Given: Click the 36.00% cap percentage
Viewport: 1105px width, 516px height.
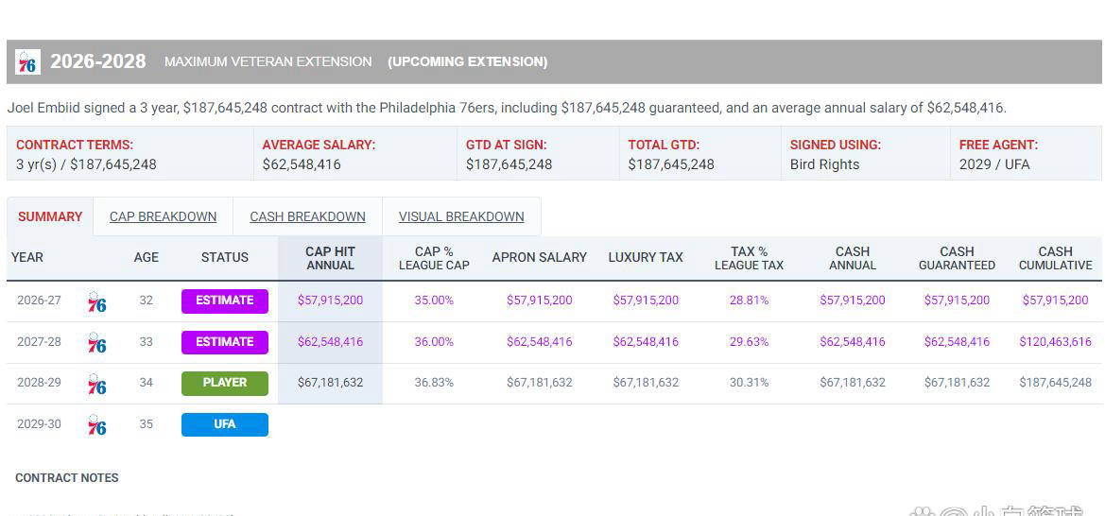Looking at the screenshot, I should coord(434,342).
